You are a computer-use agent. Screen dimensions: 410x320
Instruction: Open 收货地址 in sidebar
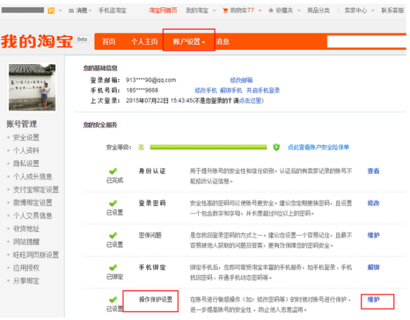click(26, 228)
